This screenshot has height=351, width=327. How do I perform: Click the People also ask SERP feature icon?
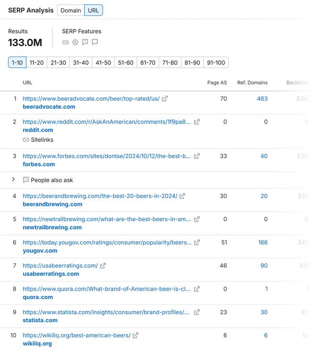[85, 42]
